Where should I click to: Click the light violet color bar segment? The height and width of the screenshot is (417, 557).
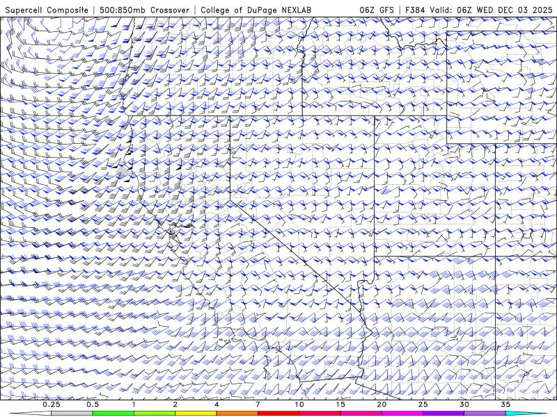[x=485, y=414]
